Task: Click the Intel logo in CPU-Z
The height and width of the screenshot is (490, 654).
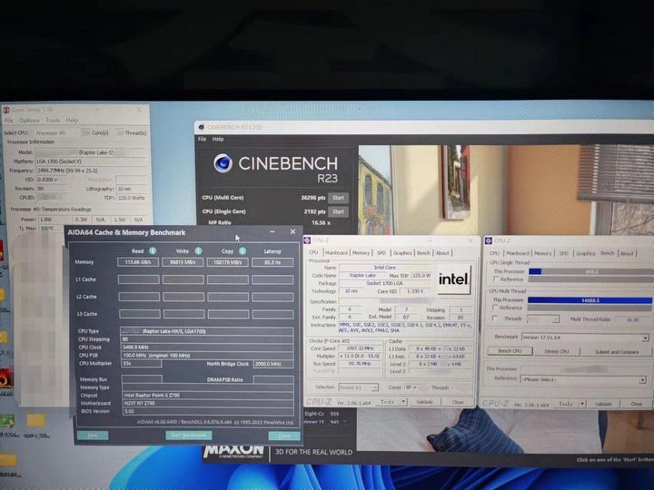Action: tap(453, 279)
